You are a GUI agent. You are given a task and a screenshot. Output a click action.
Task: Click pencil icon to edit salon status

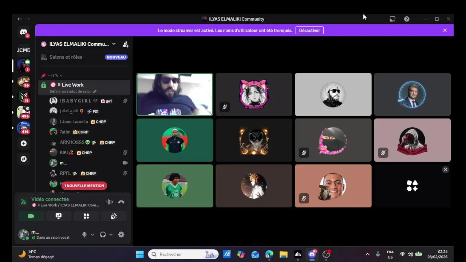tap(95, 92)
